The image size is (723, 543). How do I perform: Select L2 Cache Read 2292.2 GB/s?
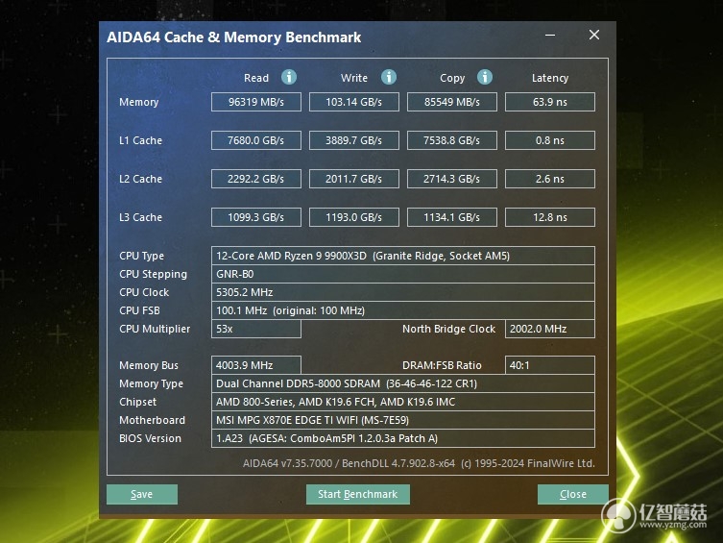(x=256, y=179)
